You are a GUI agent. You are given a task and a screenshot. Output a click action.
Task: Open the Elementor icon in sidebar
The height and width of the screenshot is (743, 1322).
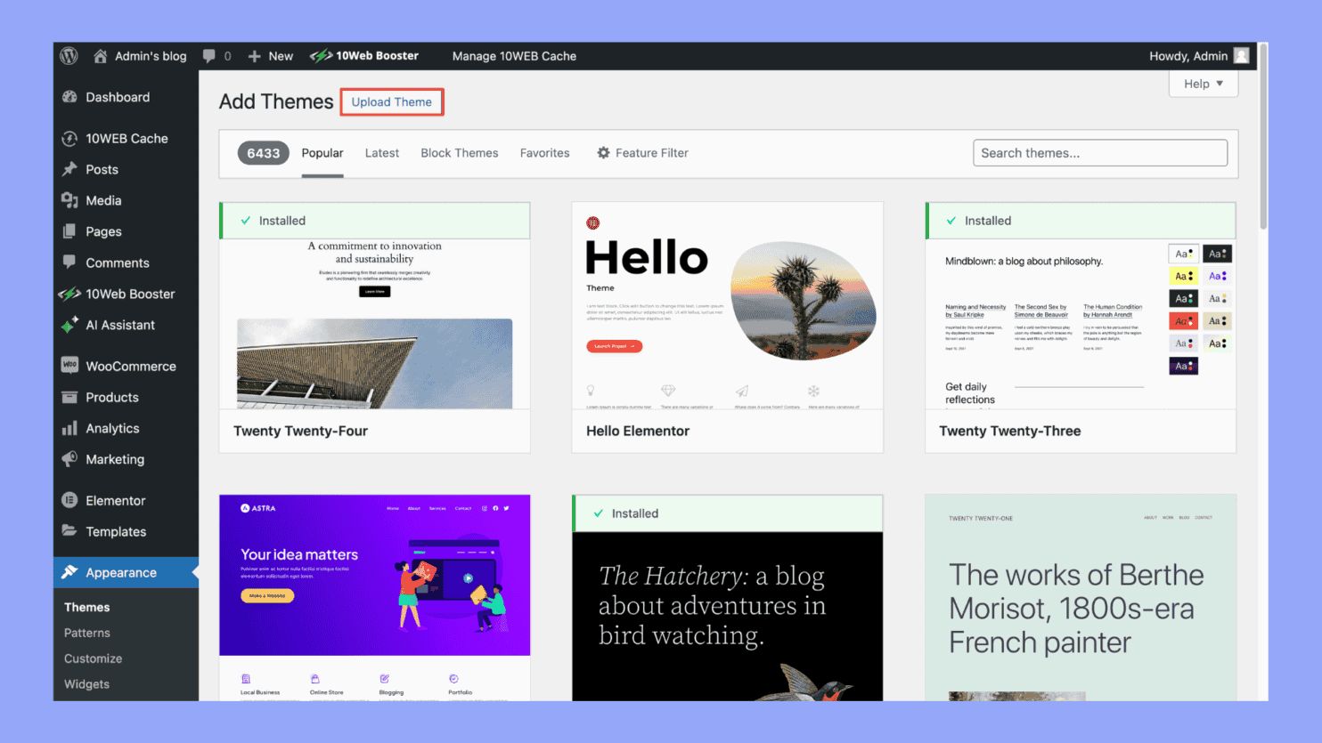tap(69, 500)
